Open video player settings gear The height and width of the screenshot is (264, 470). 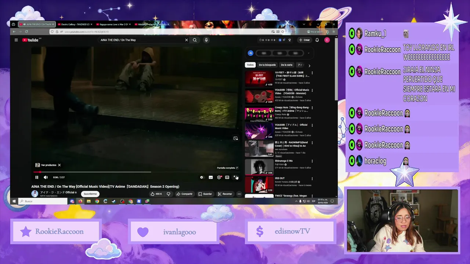219,177
